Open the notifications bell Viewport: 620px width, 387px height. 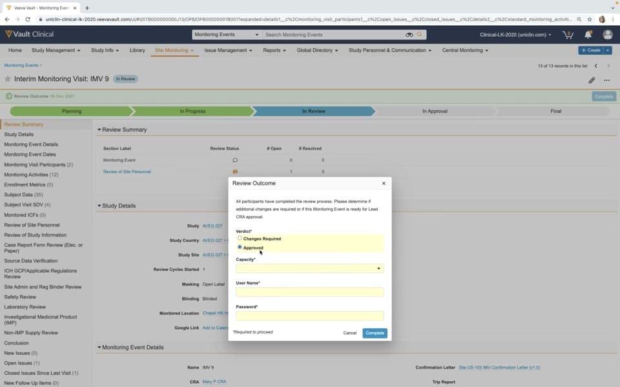(588, 35)
